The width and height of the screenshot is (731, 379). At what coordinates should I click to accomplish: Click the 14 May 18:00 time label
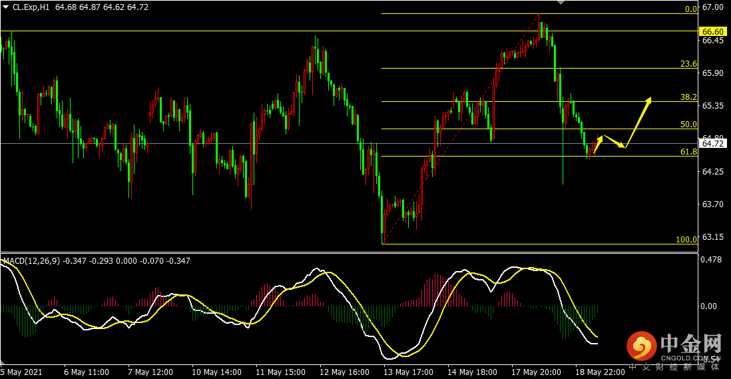[x=472, y=372]
